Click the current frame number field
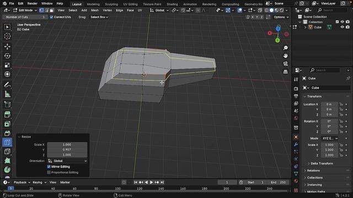Image resolution: width=353 pixels, height=198 pixels. click(x=227, y=182)
